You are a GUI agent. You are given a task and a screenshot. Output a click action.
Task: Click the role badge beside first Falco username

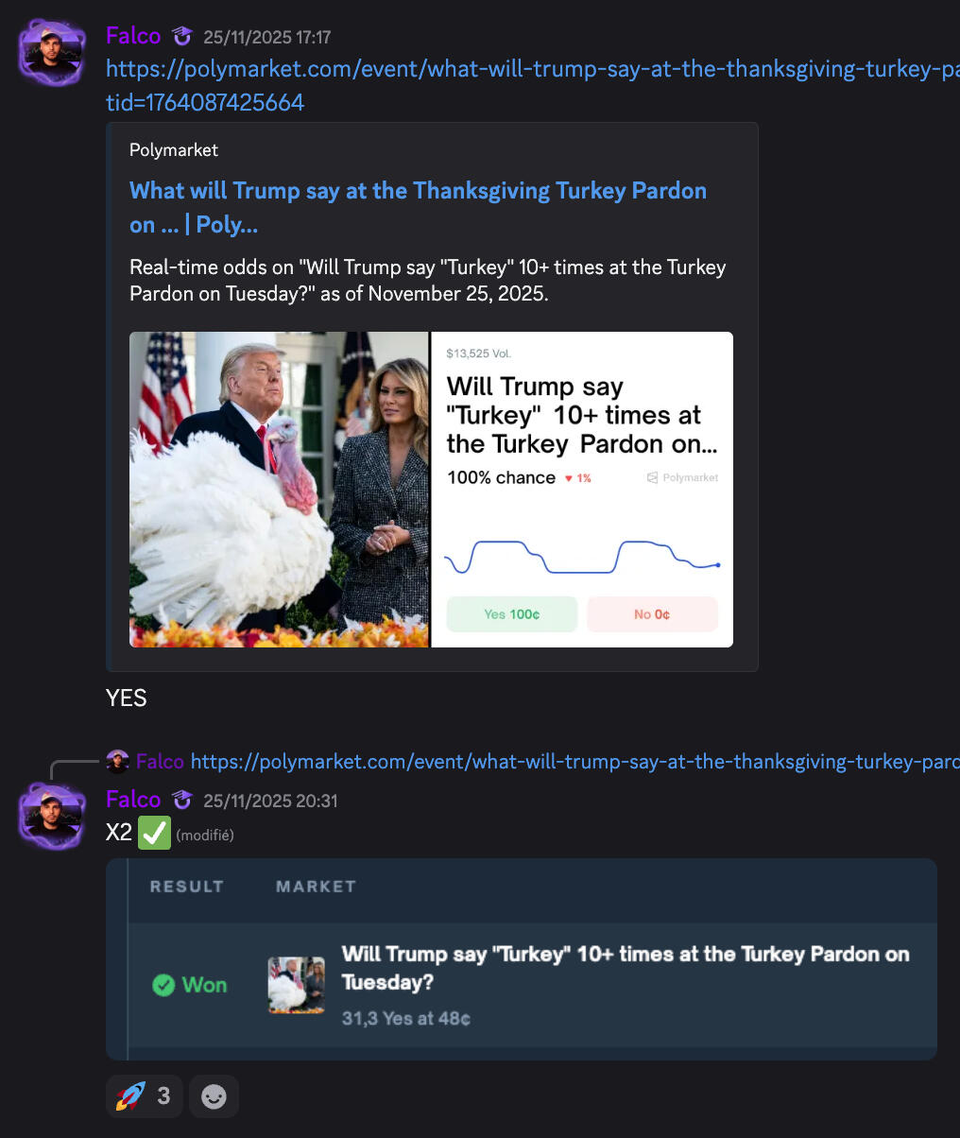pos(182,37)
